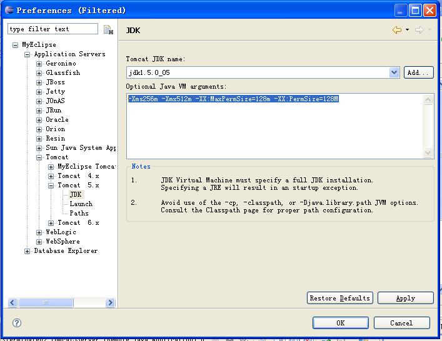Click the back navigation arrow
This screenshot has width=442, height=341.
[x=397, y=29]
